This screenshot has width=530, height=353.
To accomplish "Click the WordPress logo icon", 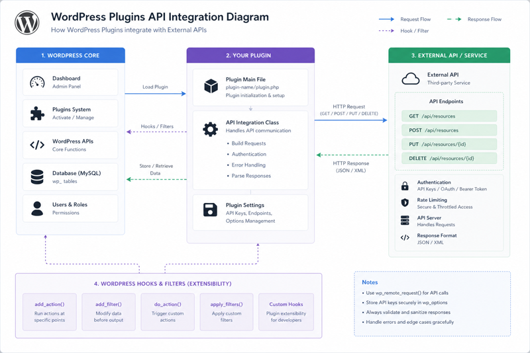I will pyautogui.click(x=27, y=22).
